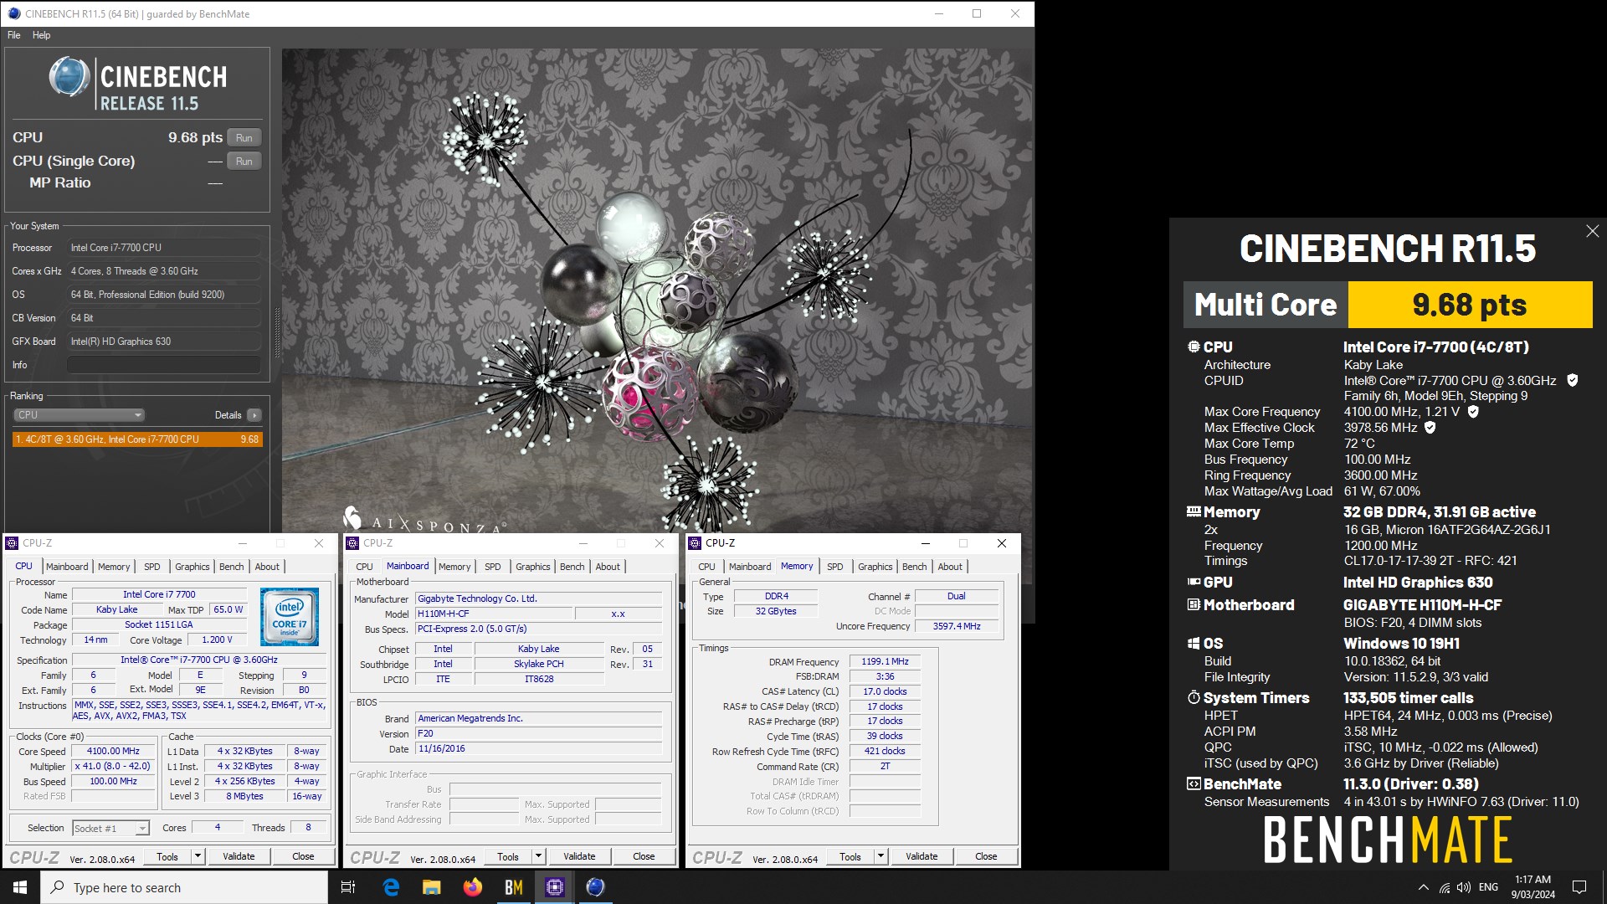
Task: Click the BenchMate version section icon
Action: (x=1194, y=784)
